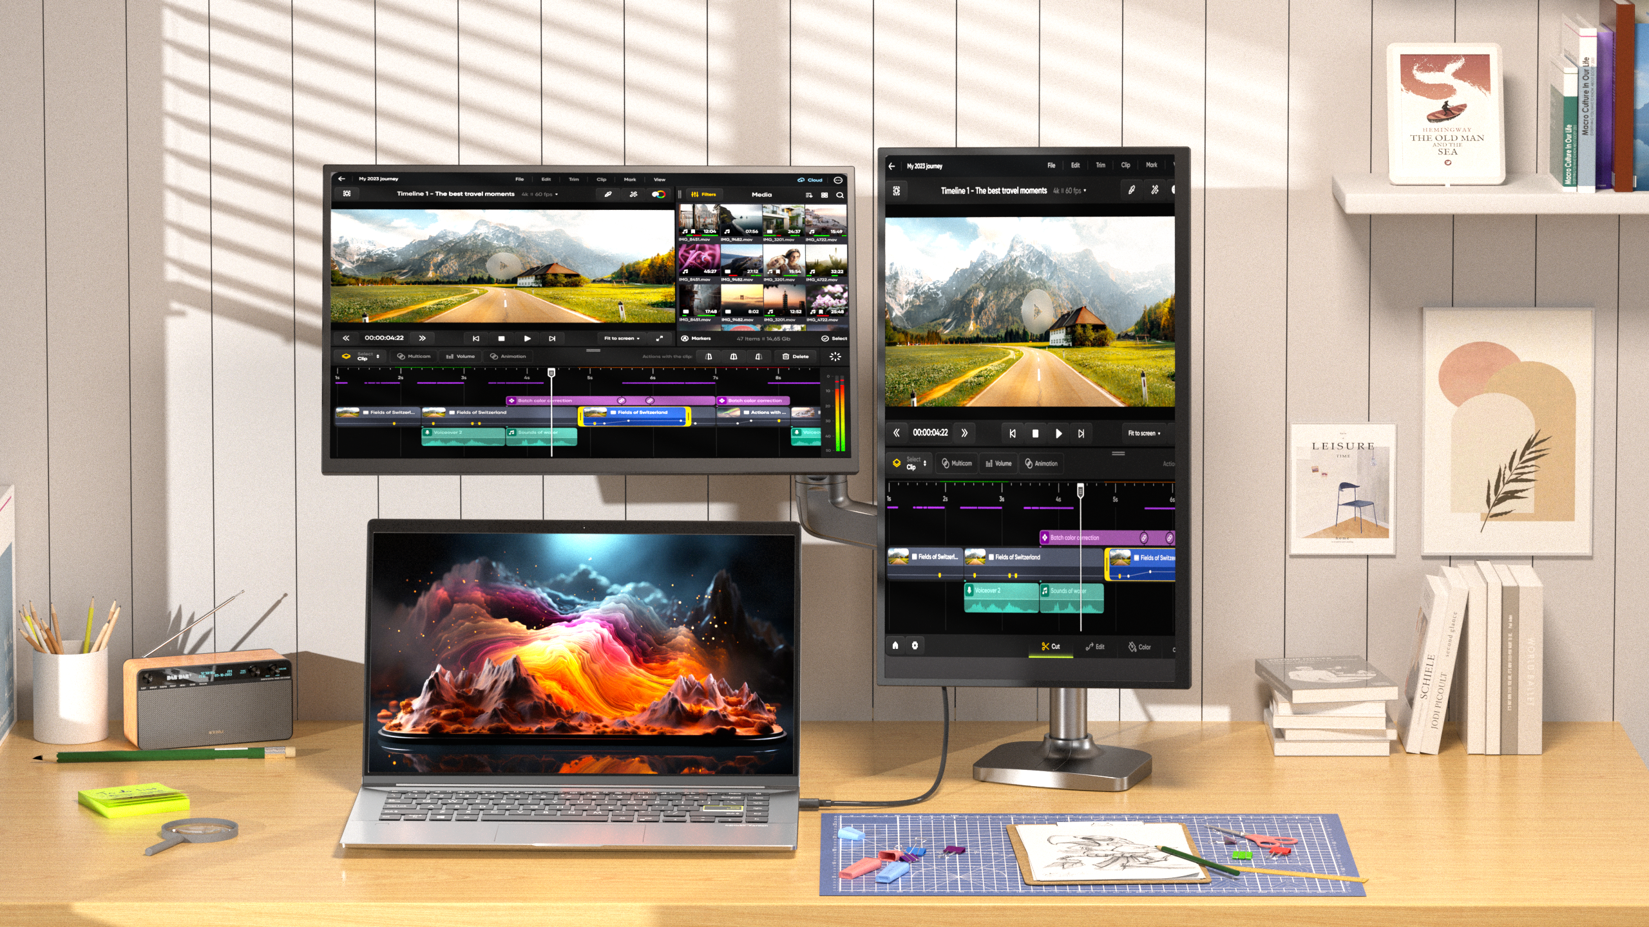Open 4k 60 fps dropdown on vertical monitor
This screenshot has width=1649, height=927.
(1069, 191)
